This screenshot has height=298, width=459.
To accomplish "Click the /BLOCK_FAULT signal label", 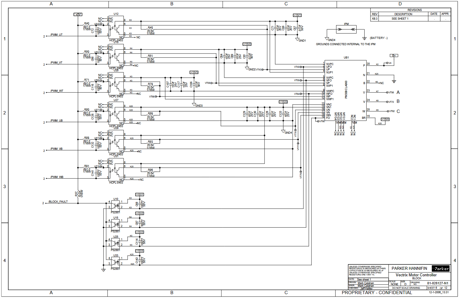I will pos(58,202).
